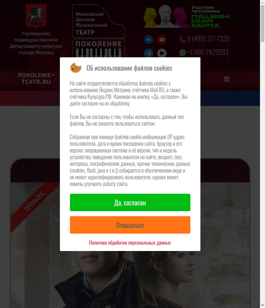Open the Telegram channel icon
The image size is (265, 308).
pos(149,53)
